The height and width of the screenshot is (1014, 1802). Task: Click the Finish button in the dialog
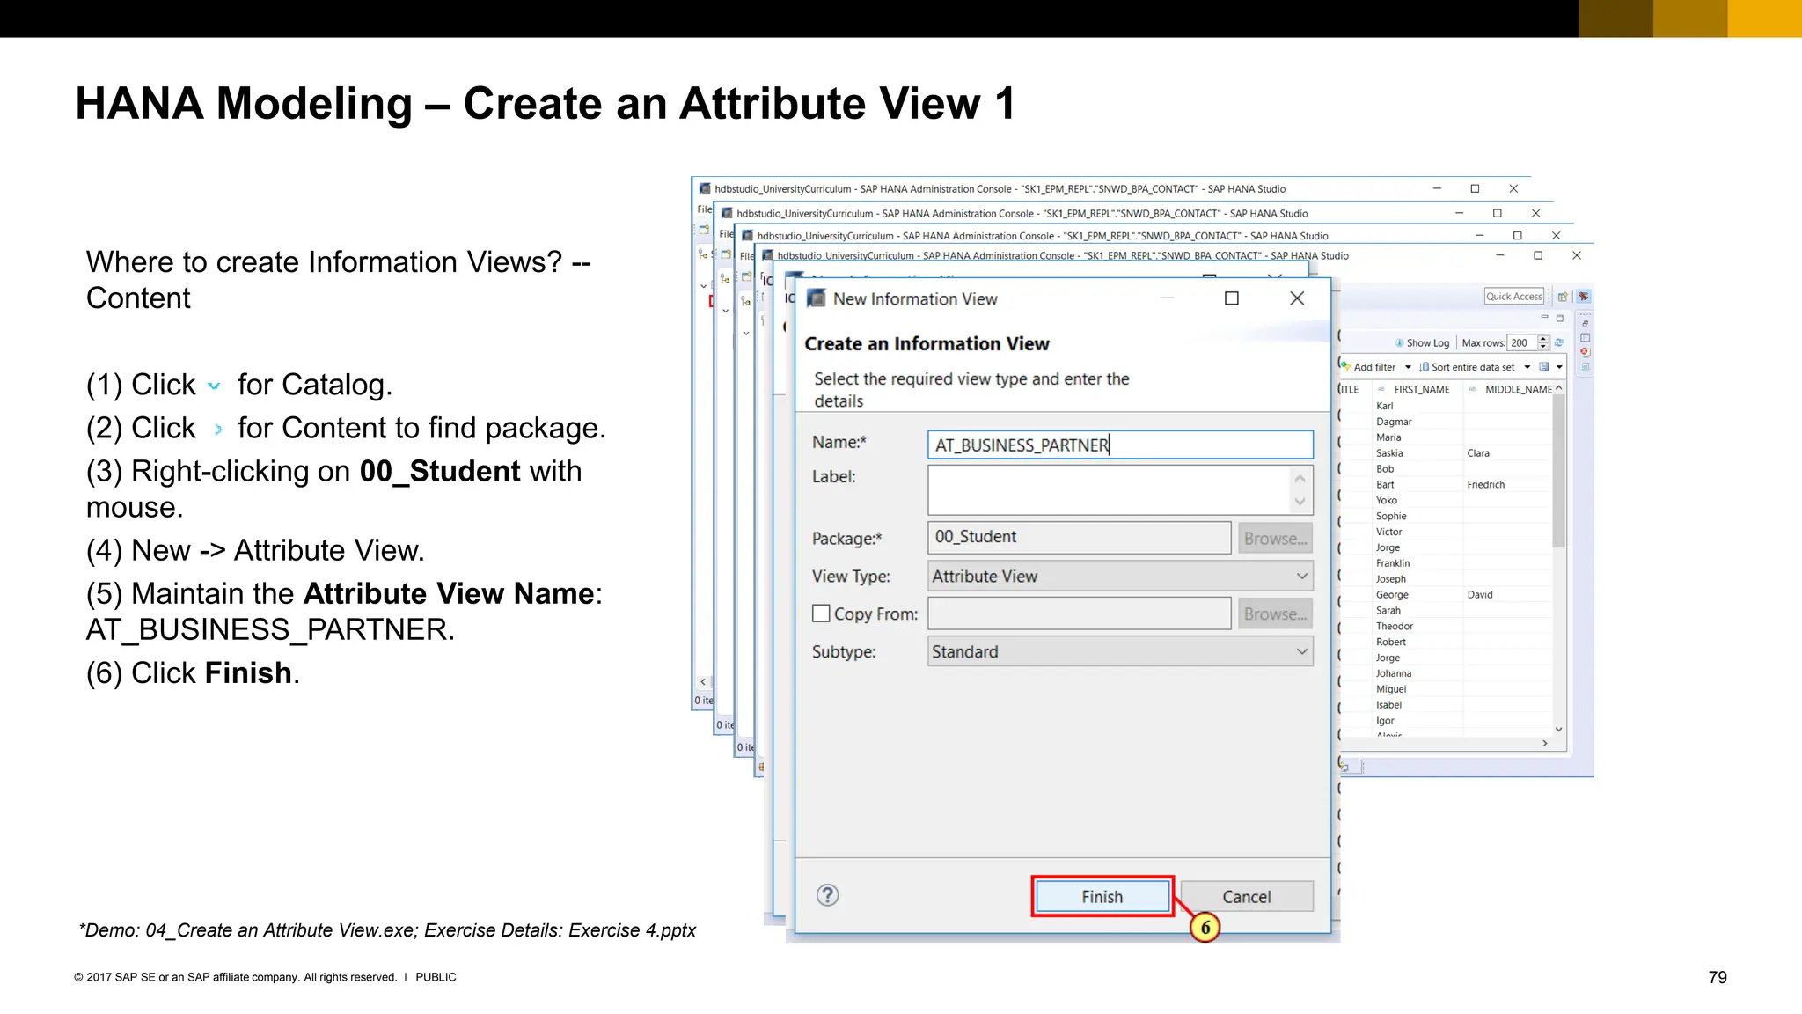click(x=1102, y=896)
